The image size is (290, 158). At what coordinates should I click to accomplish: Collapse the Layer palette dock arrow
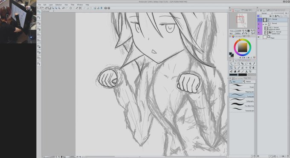coord(258,8)
